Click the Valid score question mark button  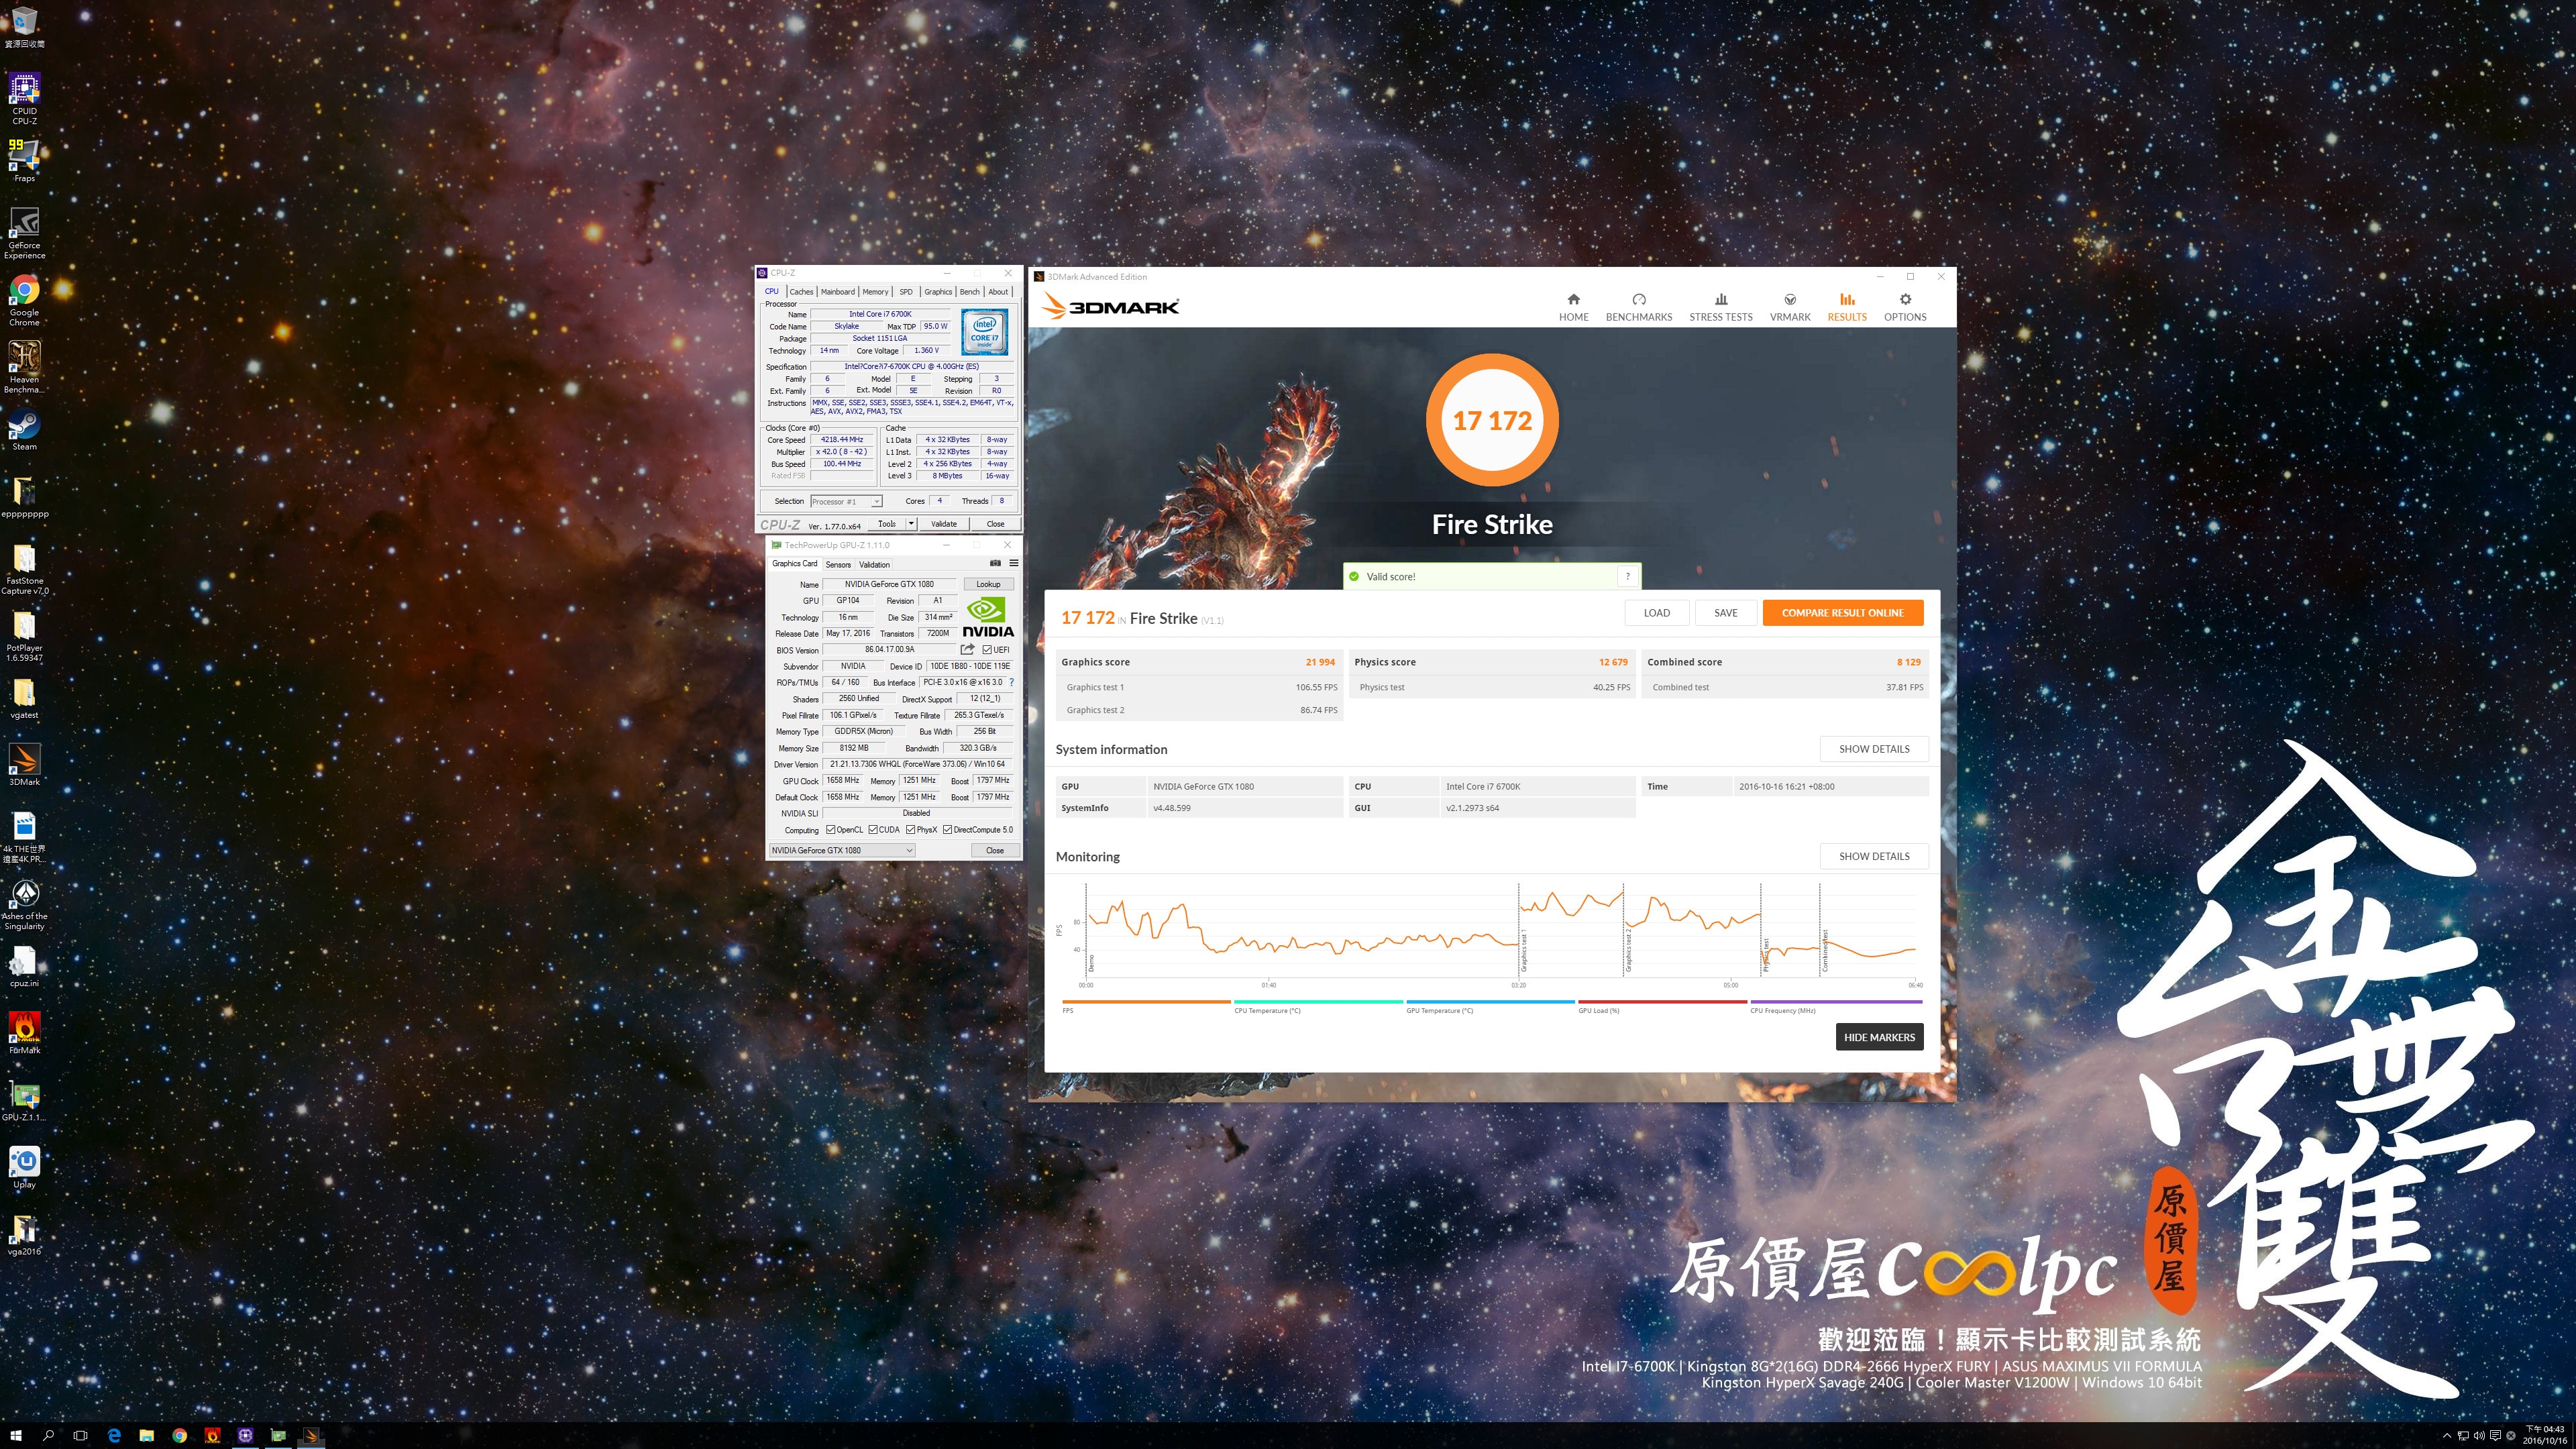[x=1627, y=576]
